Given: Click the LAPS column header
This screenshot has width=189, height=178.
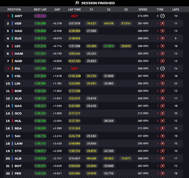Looking at the screenshot, I should click(176, 9).
